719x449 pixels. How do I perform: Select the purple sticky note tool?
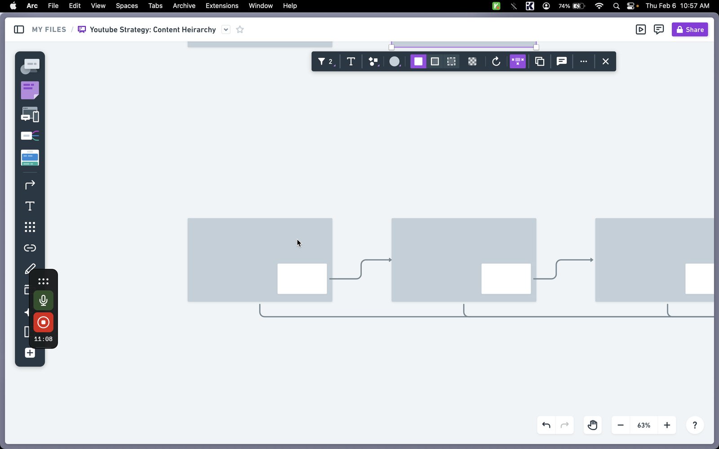(x=30, y=90)
